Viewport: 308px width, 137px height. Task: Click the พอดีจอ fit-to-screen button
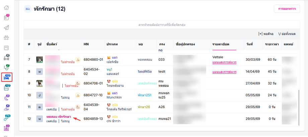[266, 34]
